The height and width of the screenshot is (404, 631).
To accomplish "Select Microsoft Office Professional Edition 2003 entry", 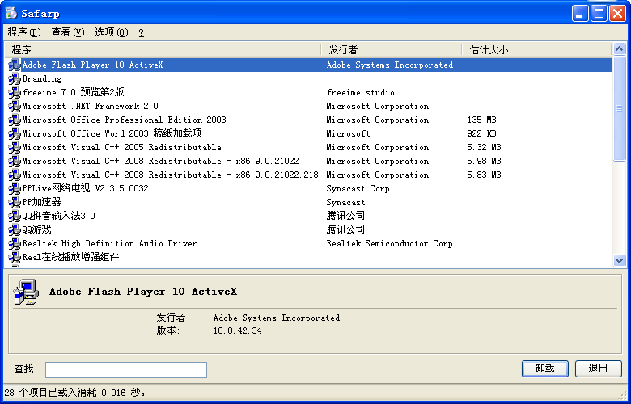I will (x=124, y=120).
